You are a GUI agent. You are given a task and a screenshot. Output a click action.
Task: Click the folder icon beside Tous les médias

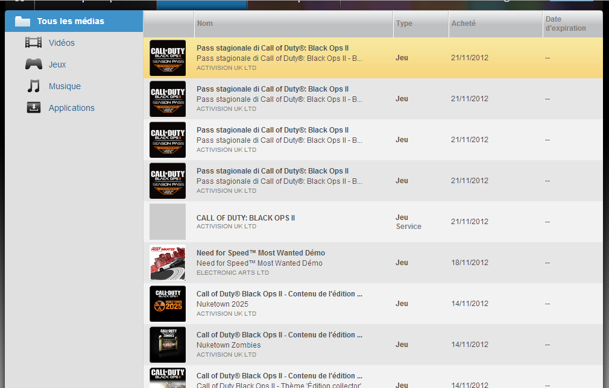(x=22, y=21)
